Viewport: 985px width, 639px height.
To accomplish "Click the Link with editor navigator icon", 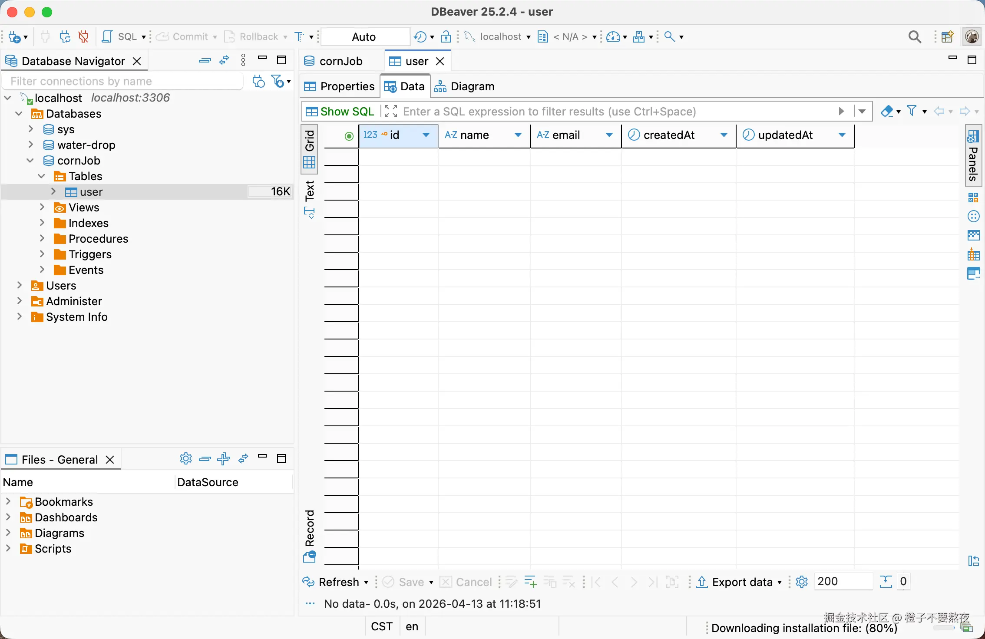I will tap(224, 61).
